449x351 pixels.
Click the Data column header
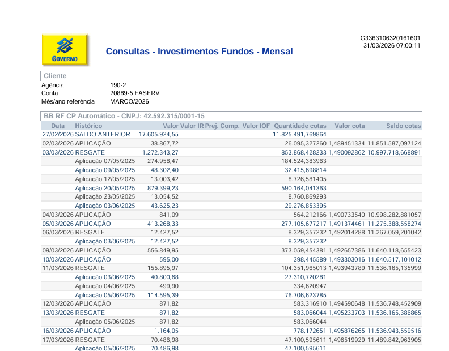[58, 126]
